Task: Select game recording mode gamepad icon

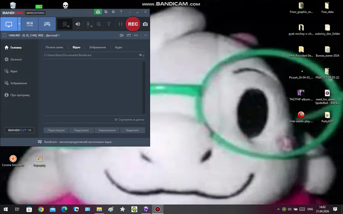Action: [x=47, y=24]
